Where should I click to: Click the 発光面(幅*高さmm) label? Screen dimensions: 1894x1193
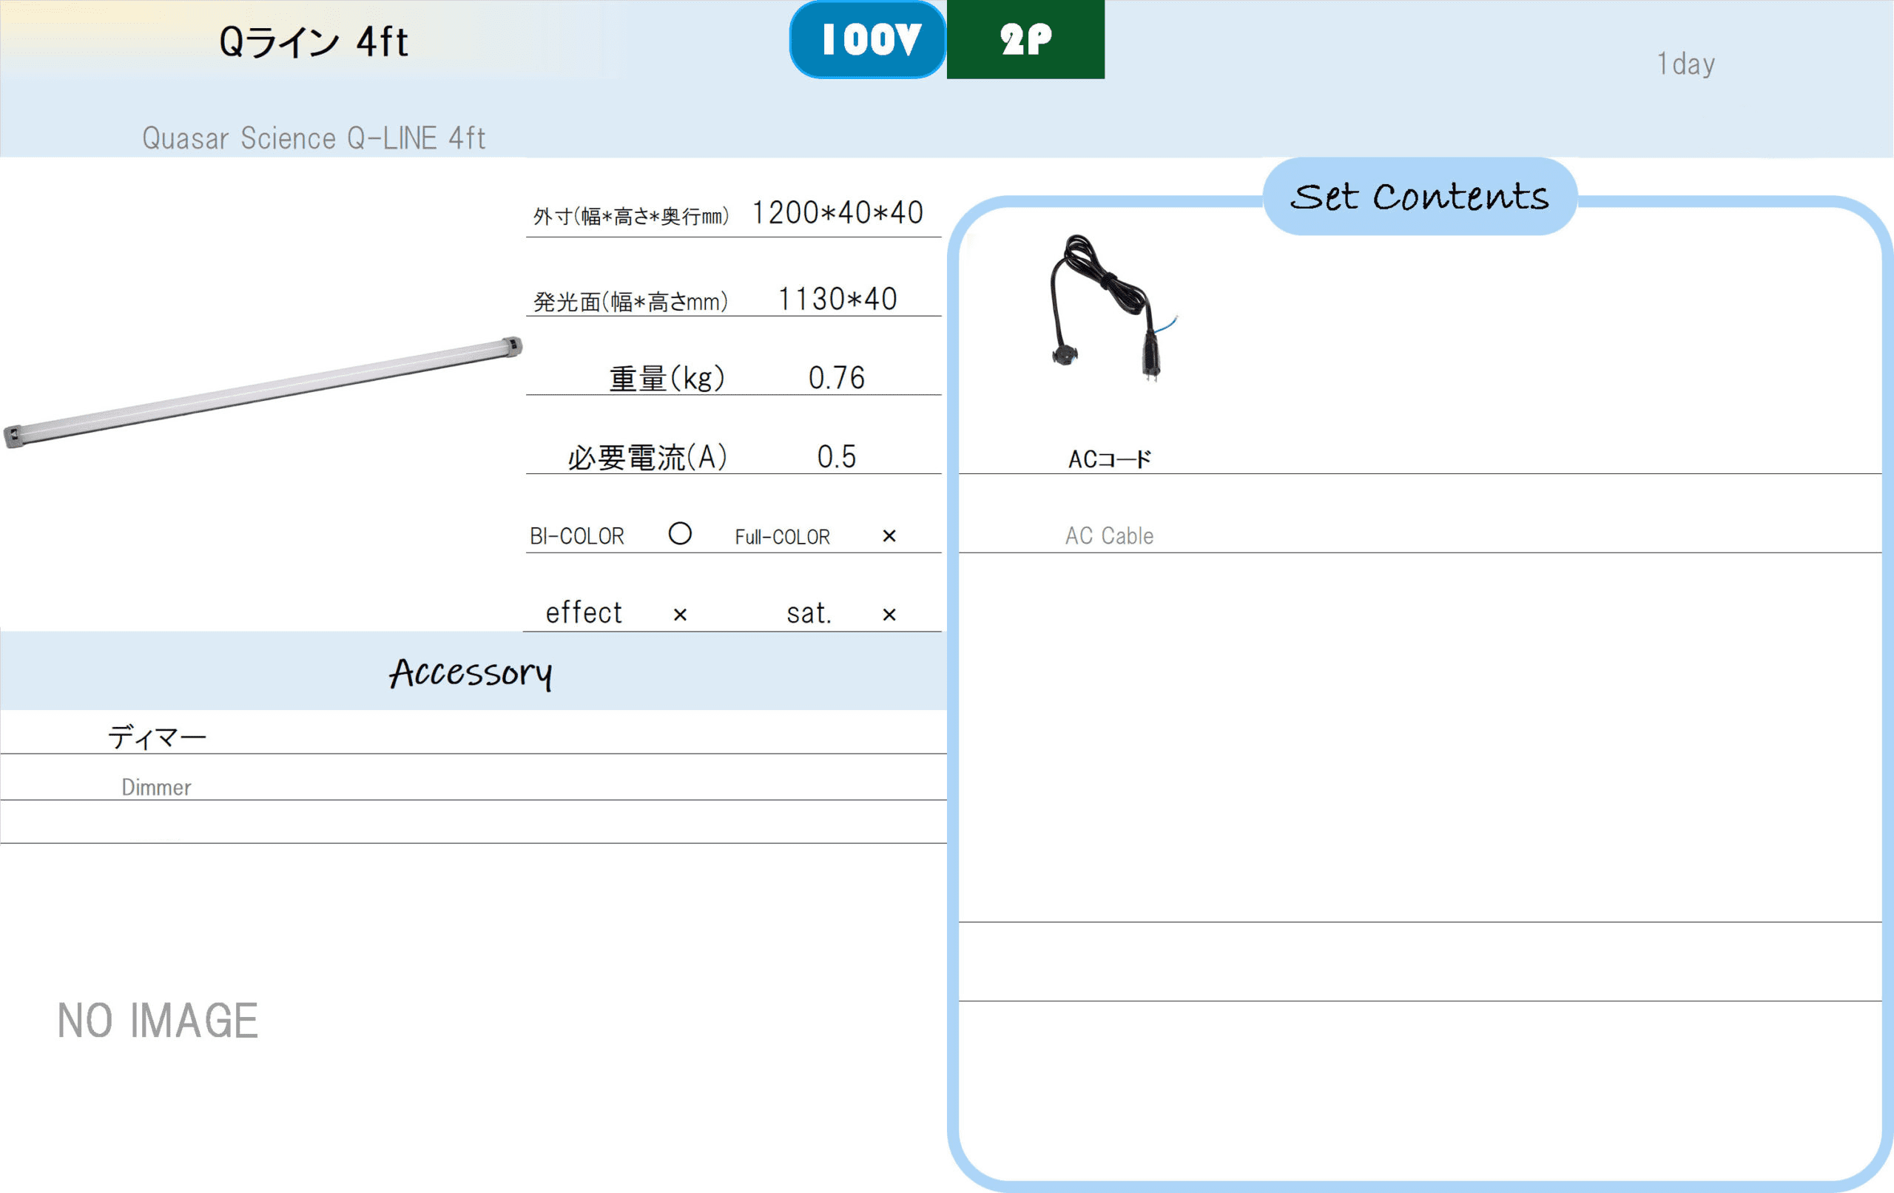coord(632,301)
